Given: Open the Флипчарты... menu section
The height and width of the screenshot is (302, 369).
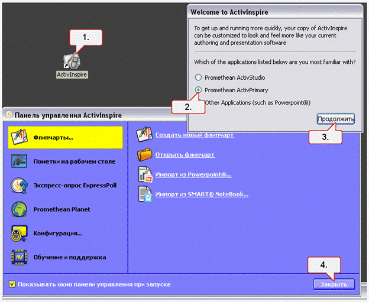Looking at the screenshot, I should click(66, 137).
